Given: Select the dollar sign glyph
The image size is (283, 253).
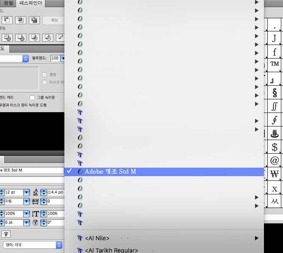Looking at the screenshot, I should tap(275, 147).
